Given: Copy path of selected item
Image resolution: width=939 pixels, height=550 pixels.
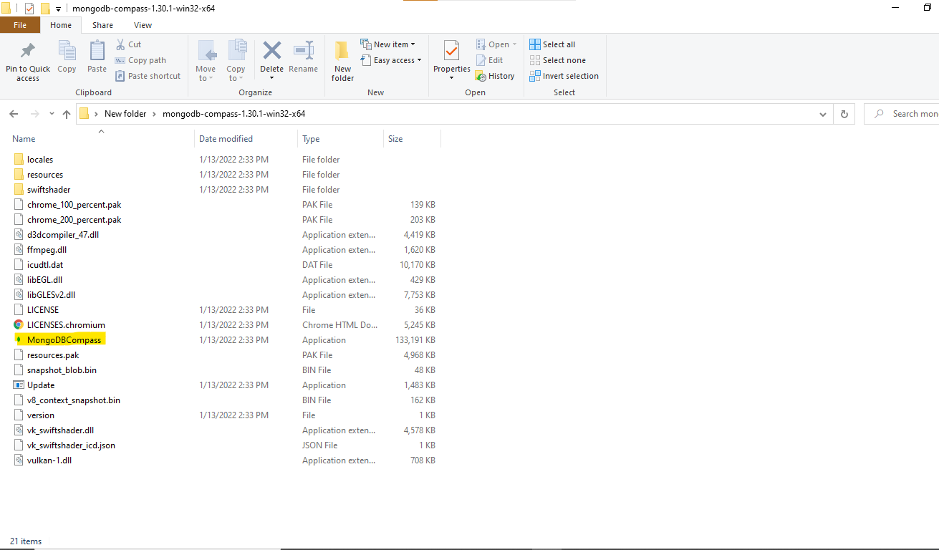Looking at the screenshot, I should click(141, 60).
